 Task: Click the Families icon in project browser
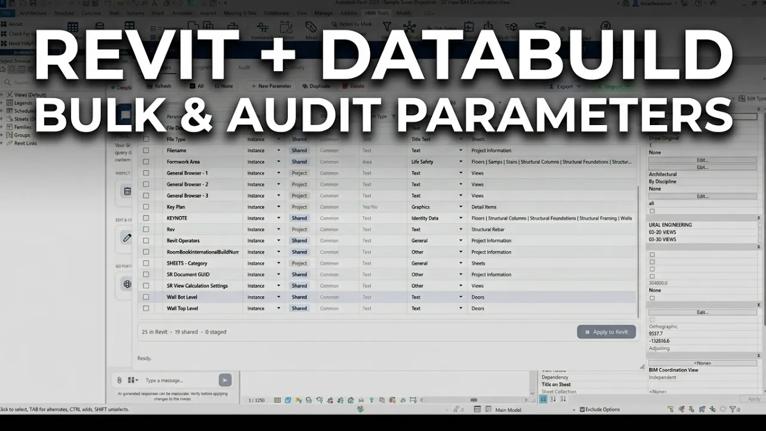10,127
